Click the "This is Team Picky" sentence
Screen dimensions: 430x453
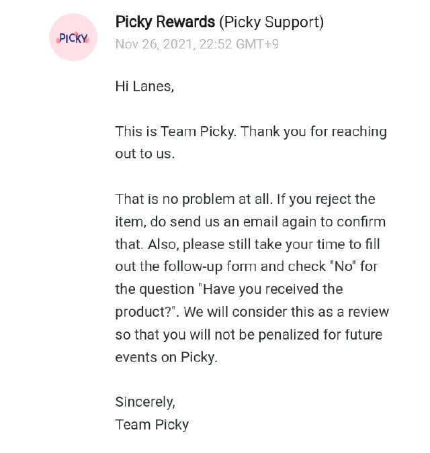click(176, 132)
